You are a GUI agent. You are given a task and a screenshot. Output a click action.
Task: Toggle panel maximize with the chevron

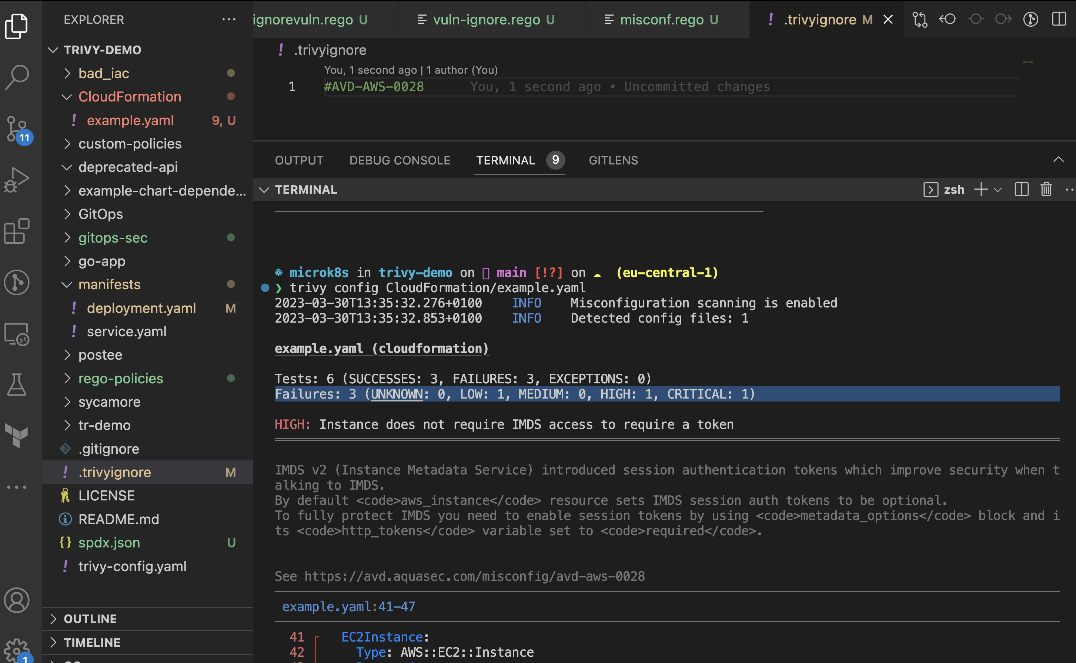coord(1059,160)
